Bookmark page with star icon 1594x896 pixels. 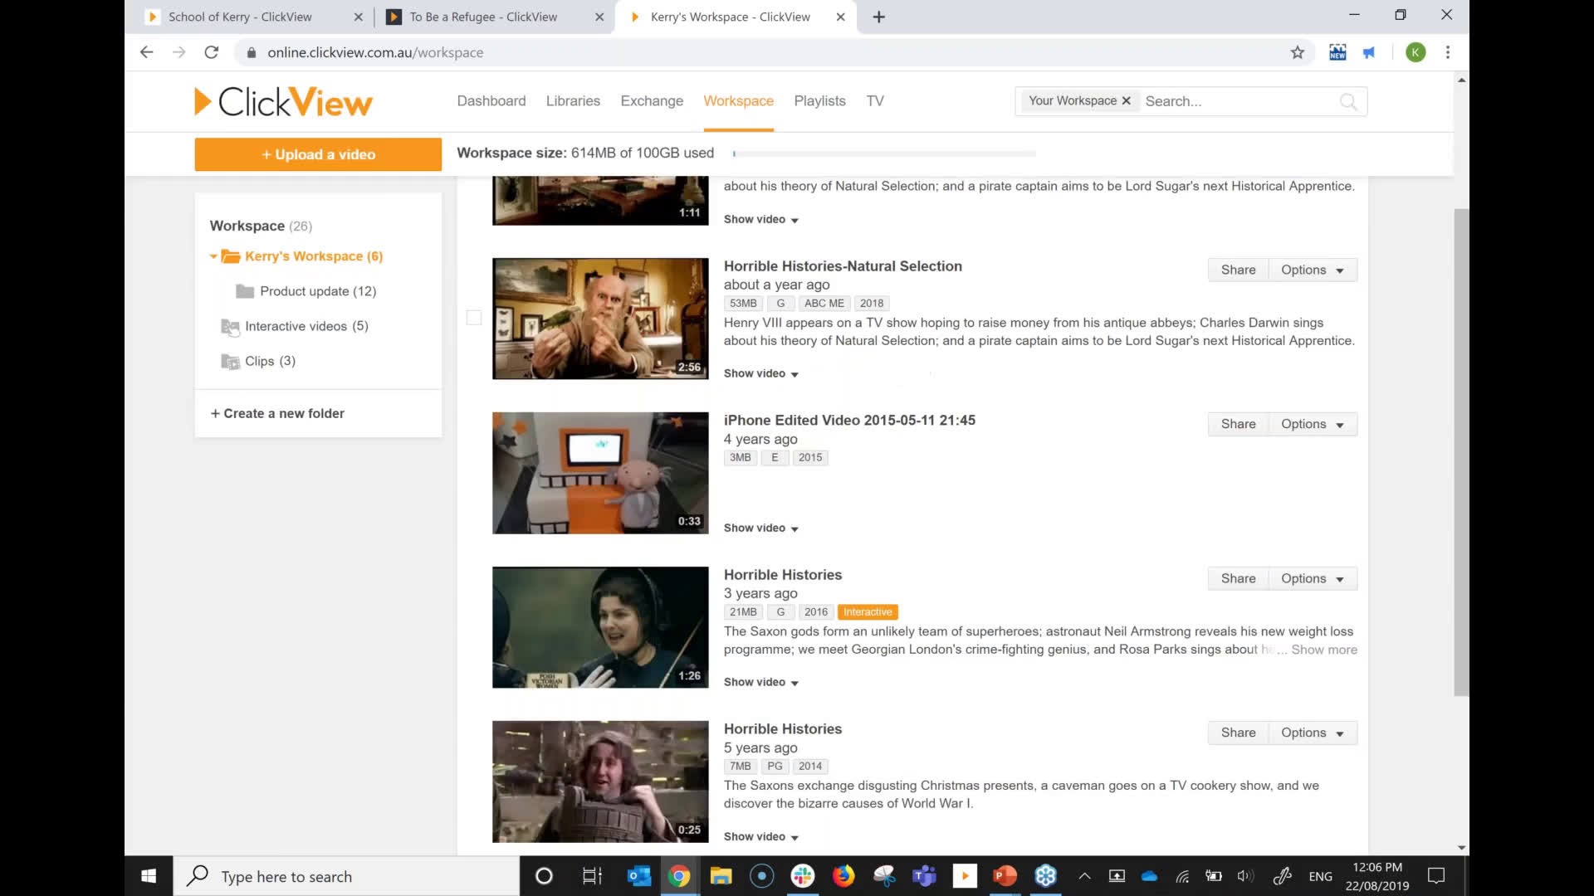tap(1298, 52)
